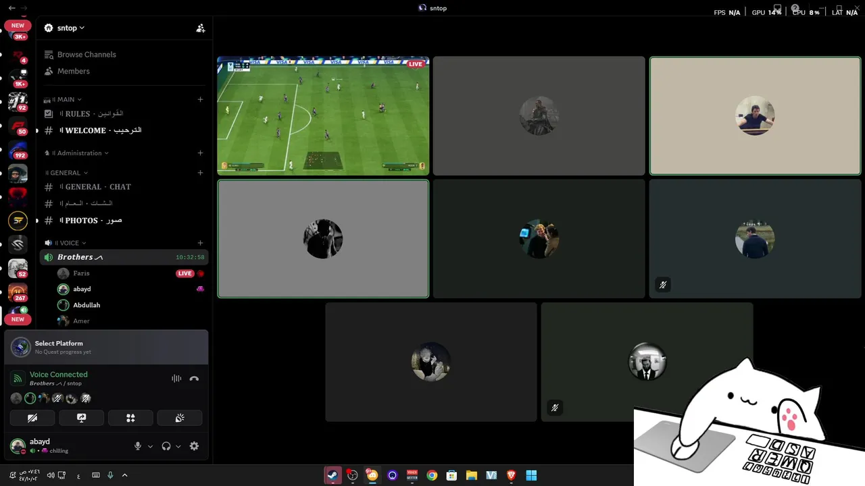
Task: Create a channel in the MAIN category
Action: click(200, 99)
